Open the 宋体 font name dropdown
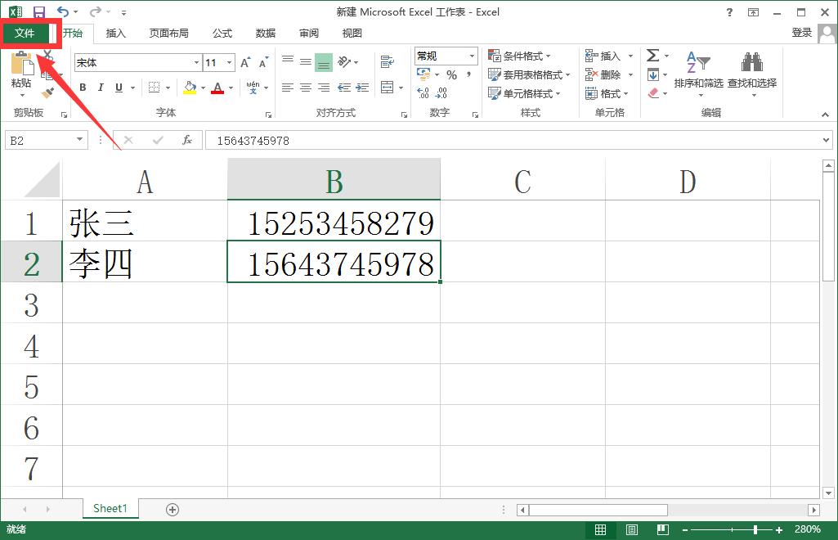Image resolution: width=838 pixels, height=540 pixels. pos(135,62)
